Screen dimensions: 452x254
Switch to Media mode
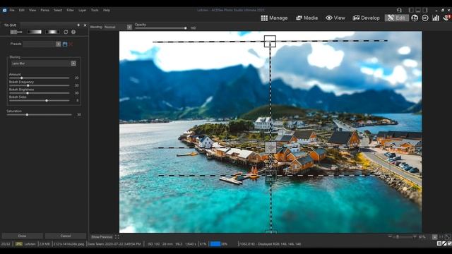click(x=307, y=18)
